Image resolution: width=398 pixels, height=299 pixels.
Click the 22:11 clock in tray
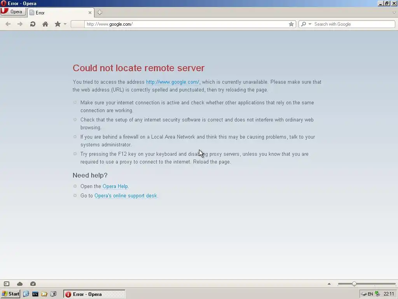point(389,294)
